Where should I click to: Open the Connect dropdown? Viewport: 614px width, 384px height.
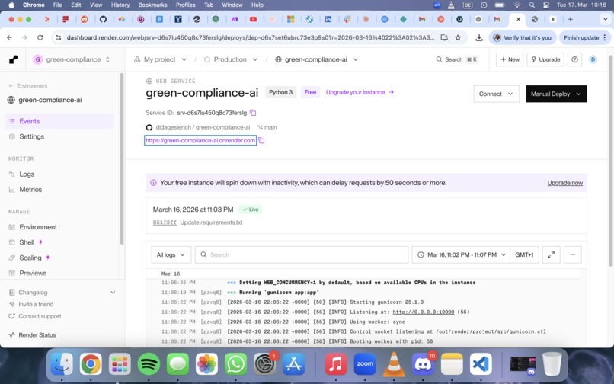click(x=496, y=94)
